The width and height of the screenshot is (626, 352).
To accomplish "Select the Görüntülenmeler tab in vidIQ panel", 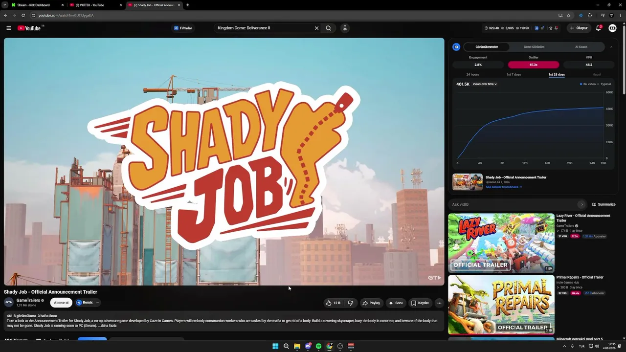I will click(487, 47).
